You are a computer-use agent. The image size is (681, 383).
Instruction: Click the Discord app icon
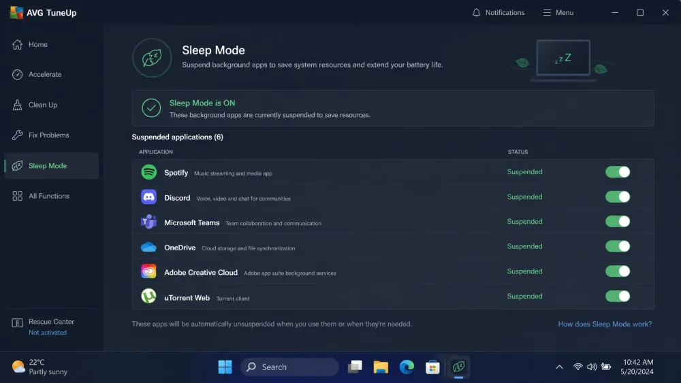pyautogui.click(x=148, y=197)
